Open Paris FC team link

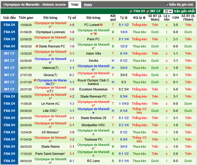[93, 39]
